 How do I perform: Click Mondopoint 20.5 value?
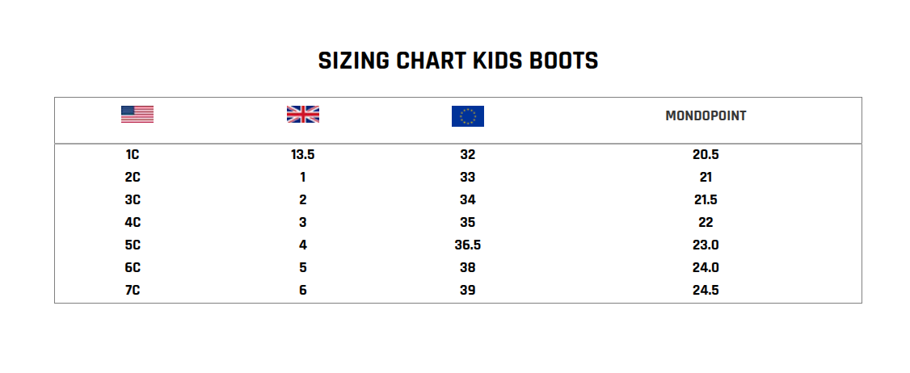706,154
